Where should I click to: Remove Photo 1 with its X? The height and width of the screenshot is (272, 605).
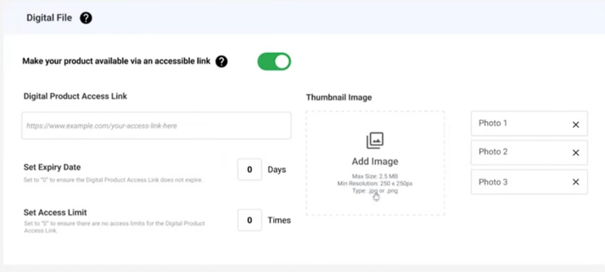(x=576, y=125)
